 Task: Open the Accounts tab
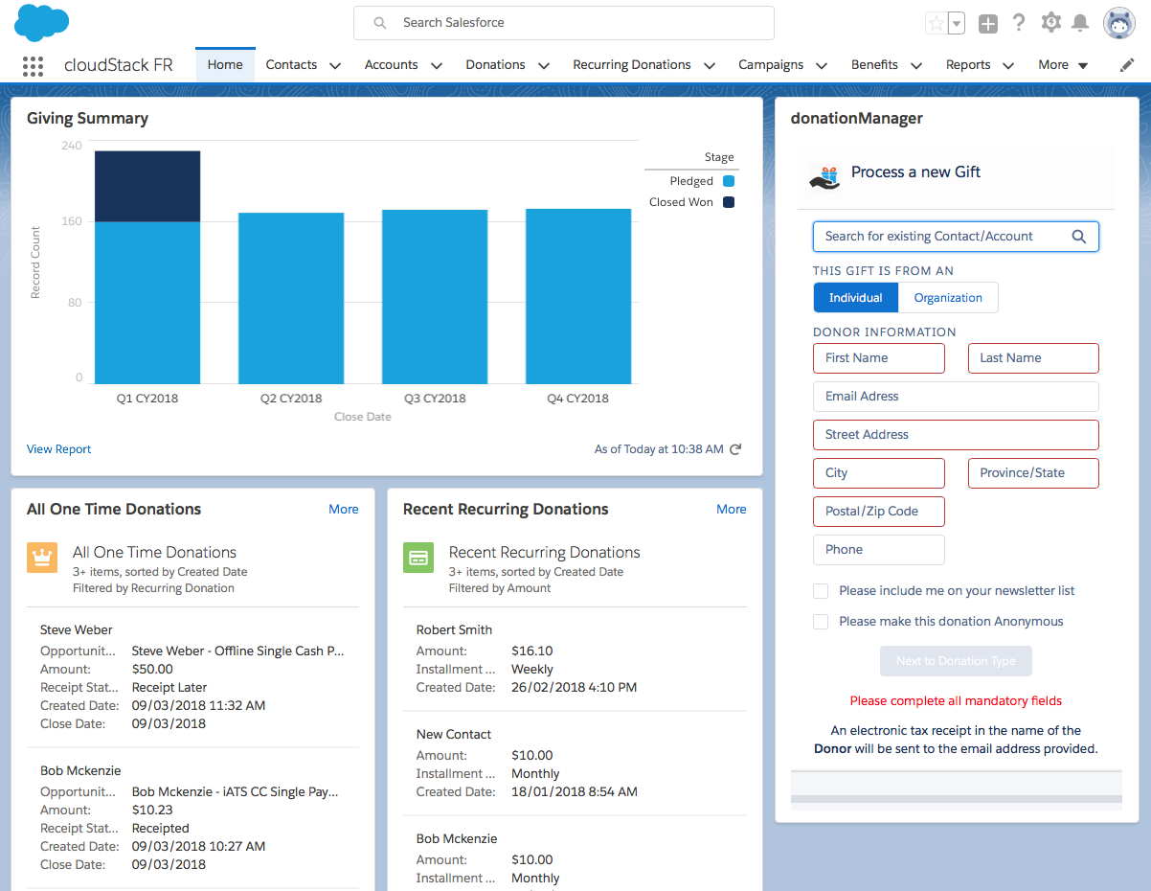(391, 65)
